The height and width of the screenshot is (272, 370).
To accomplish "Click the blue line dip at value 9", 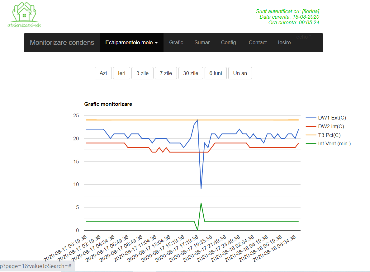I will point(201,189).
